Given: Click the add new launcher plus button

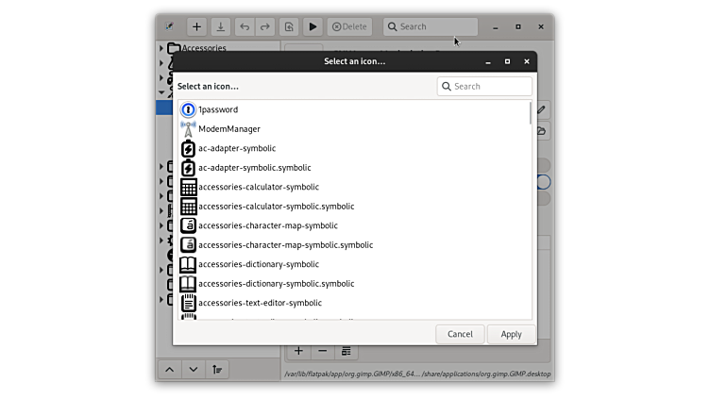Looking at the screenshot, I should (x=196, y=26).
